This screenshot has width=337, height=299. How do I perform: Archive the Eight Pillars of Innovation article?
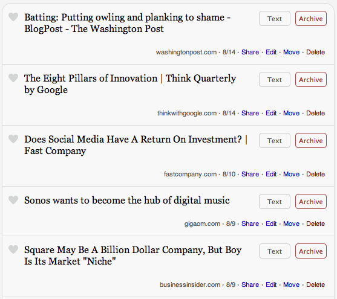point(311,80)
